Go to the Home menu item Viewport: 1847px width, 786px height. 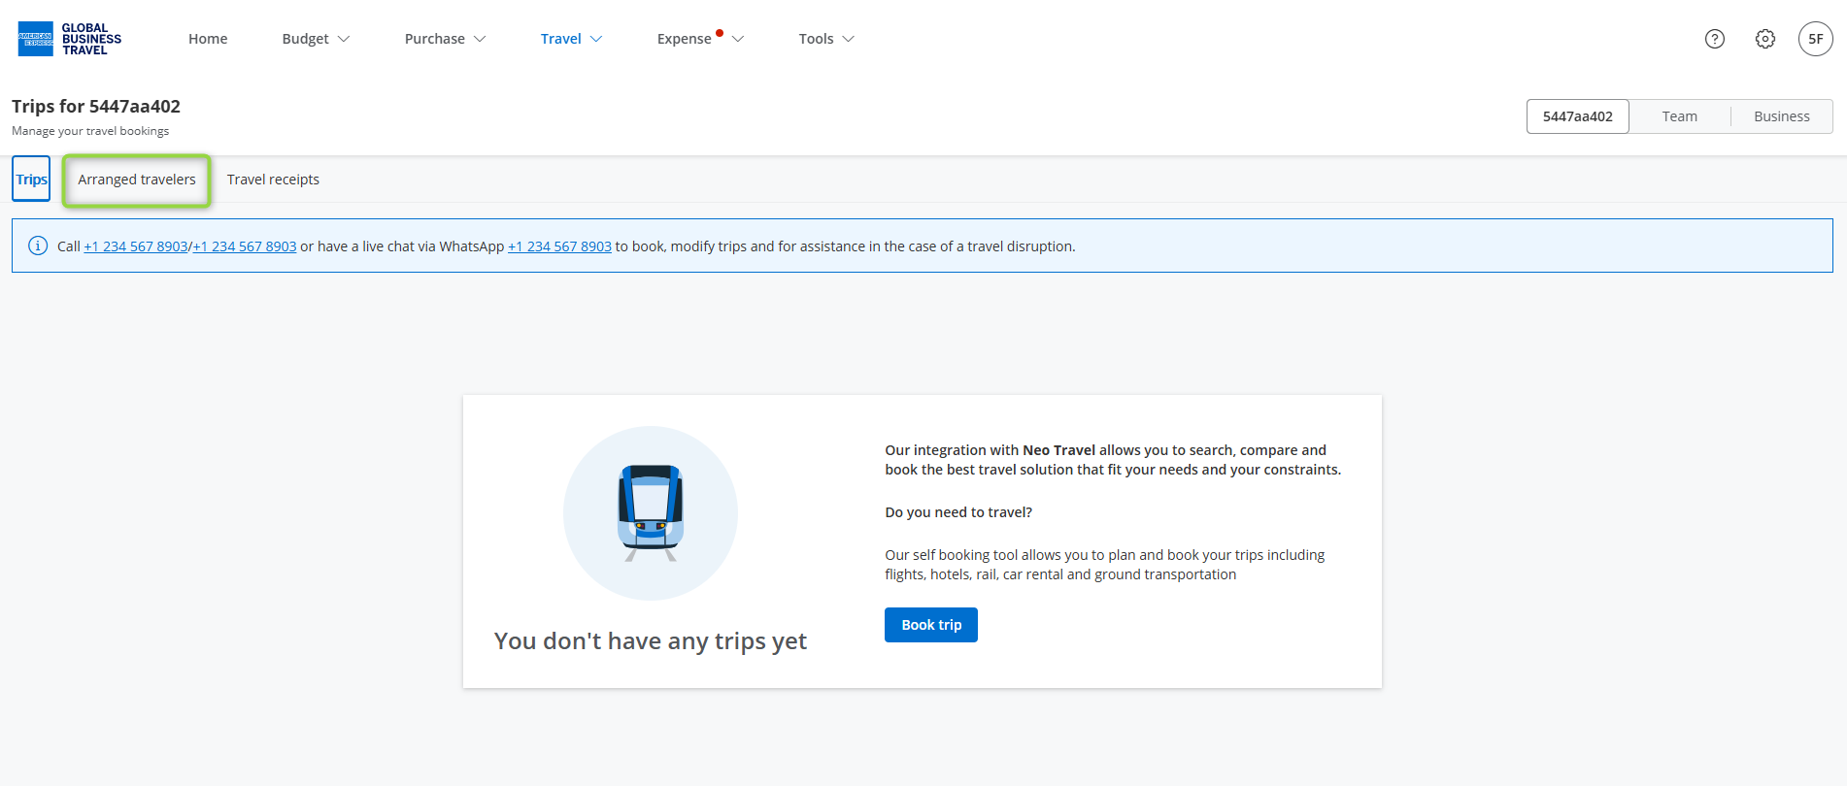point(208,39)
